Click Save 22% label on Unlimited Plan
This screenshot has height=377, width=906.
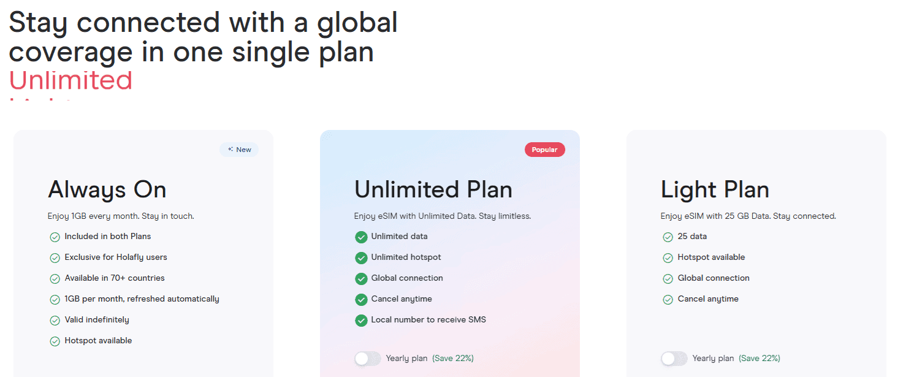click(x=453, y=359)
